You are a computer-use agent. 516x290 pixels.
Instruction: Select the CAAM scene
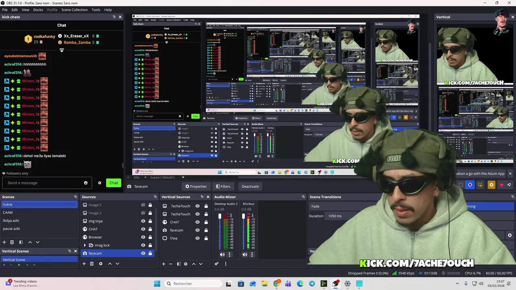tap(39, 213)
